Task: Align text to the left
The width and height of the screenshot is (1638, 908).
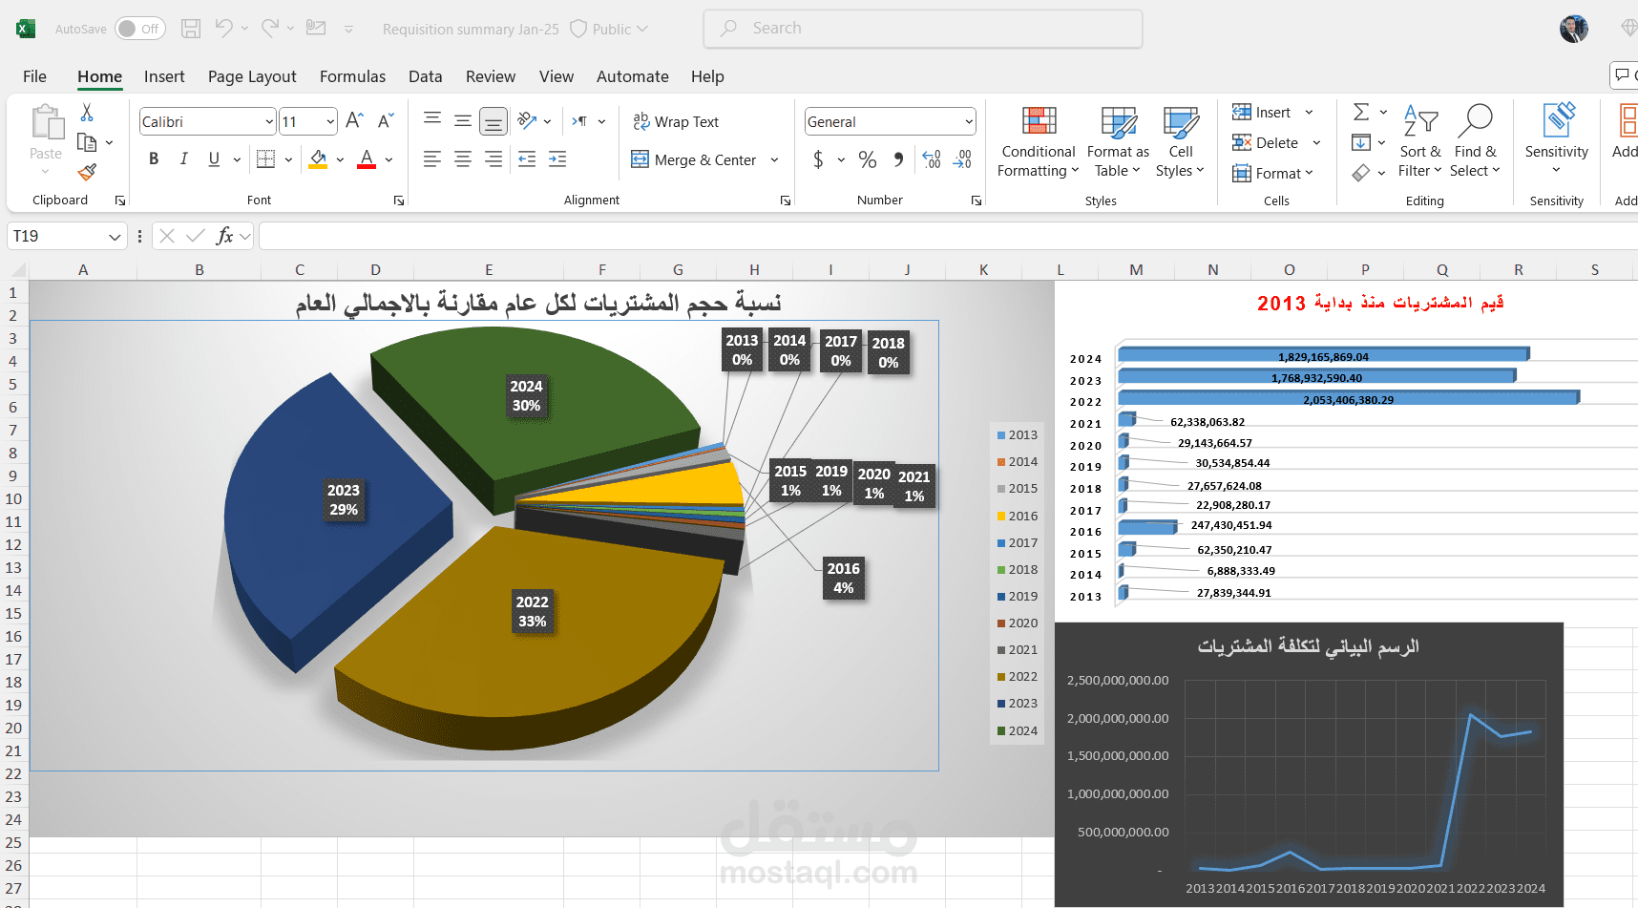Action: 432,159
